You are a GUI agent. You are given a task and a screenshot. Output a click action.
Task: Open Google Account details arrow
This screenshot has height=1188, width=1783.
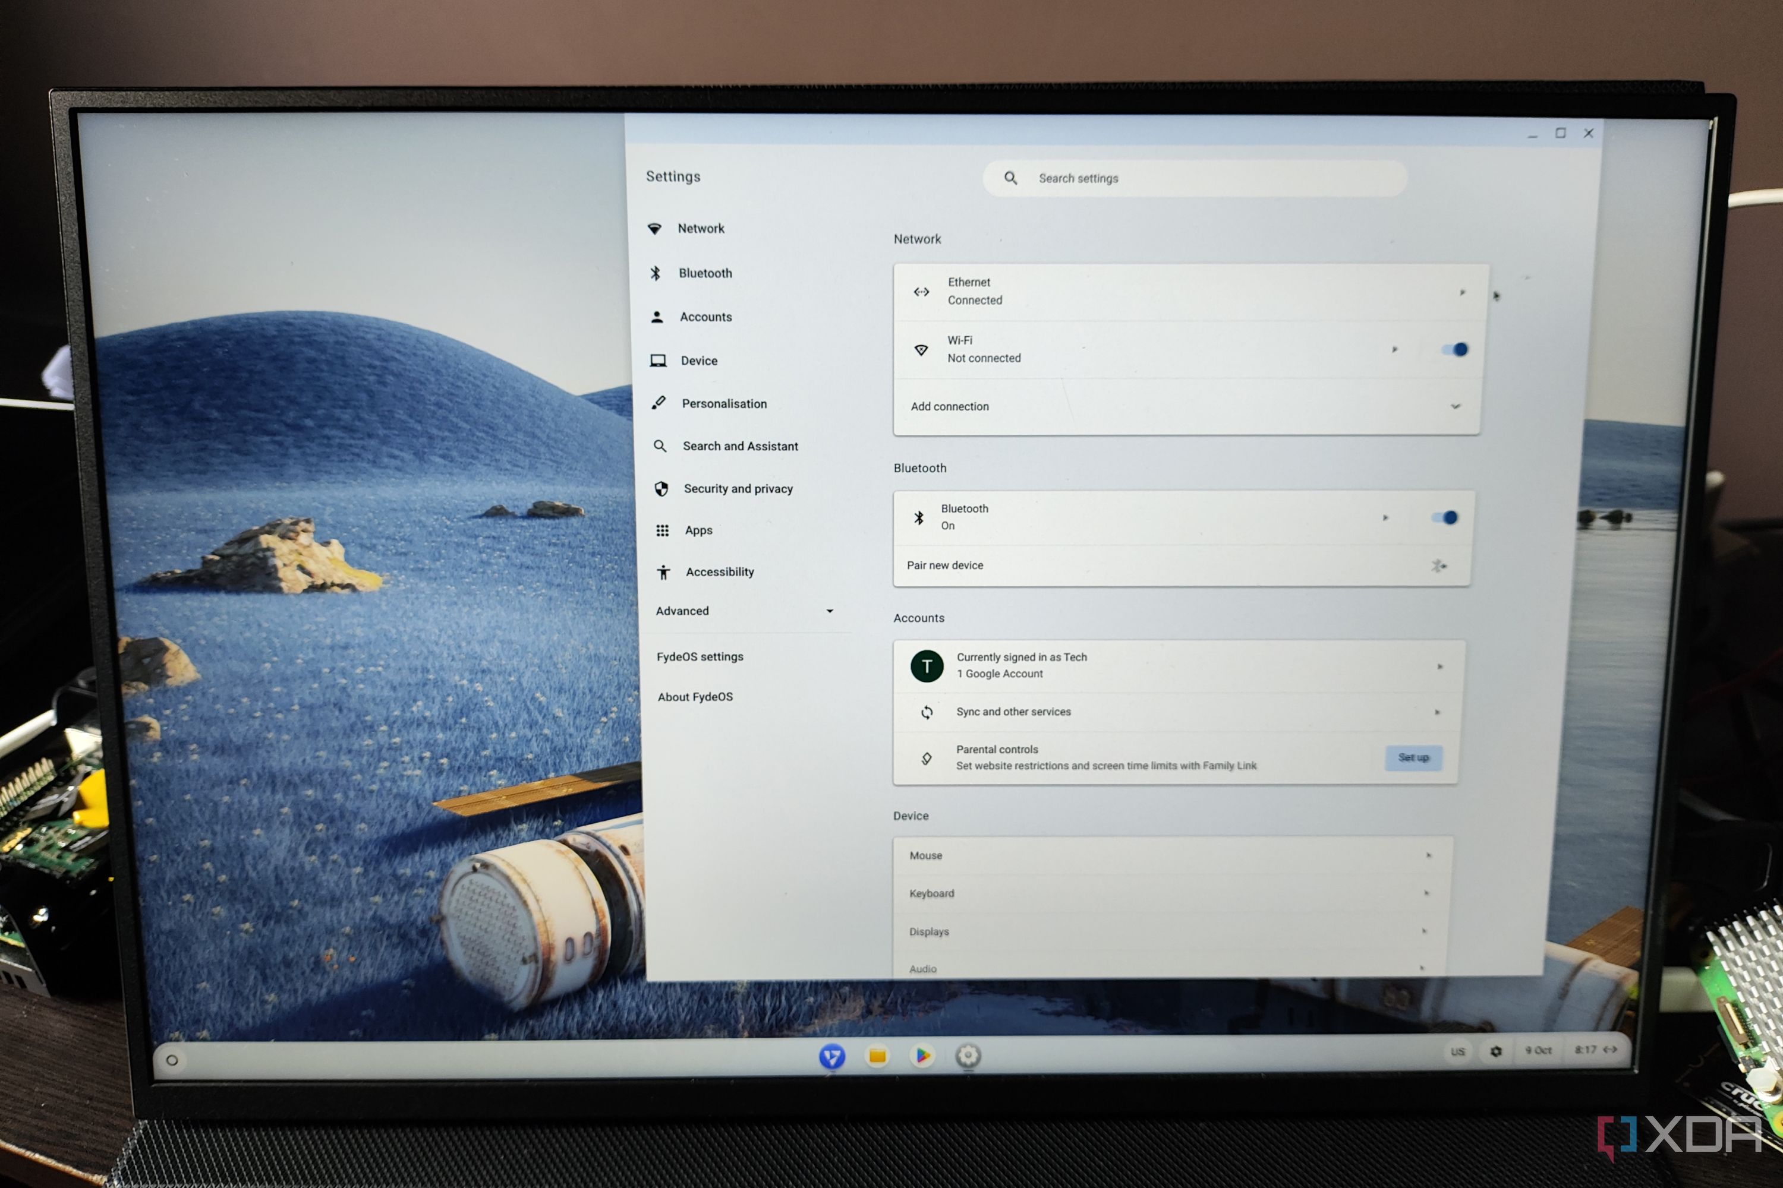click(1440, 666)
